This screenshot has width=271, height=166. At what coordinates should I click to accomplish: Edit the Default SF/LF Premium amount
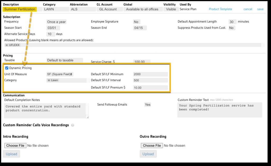pos(150,88)
